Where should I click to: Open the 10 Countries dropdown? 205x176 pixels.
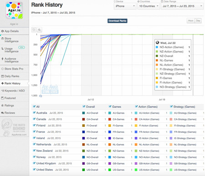pyautogui.click(x=149, y=6)
